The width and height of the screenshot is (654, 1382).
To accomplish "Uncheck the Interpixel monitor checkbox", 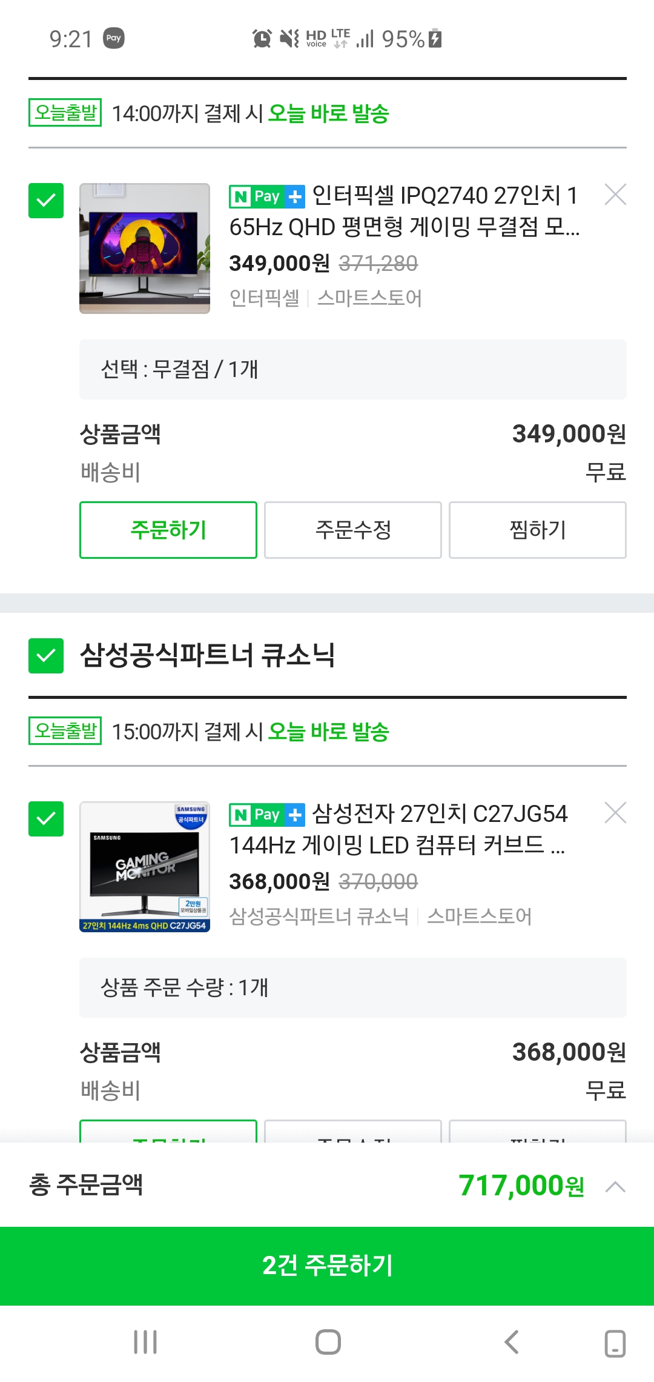I will click(46, 201).
